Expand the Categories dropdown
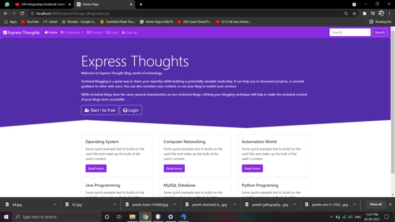Image resolution: width=395 pixels, height=222 pixels. pyautogui.click(x=72, y=32)
